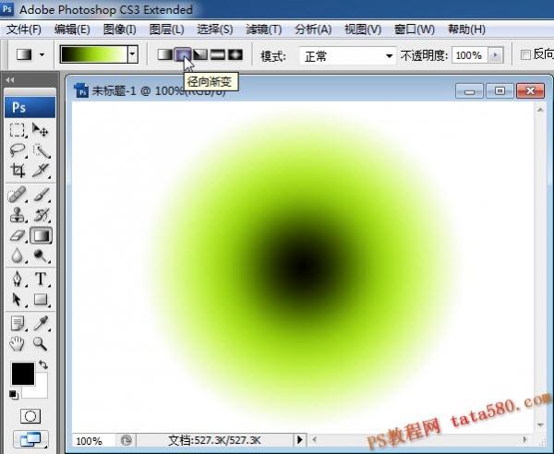This screenshot has width=554, height=454.
Task: Click the gradient preview swatch to edit
Action: (x=94, y=54)
